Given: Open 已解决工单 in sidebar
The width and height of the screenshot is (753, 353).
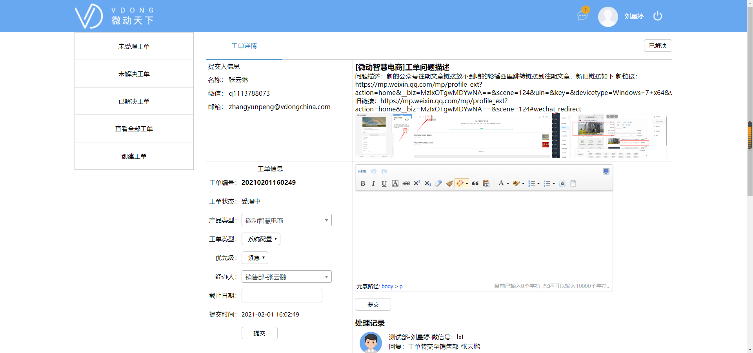Looking at the screenshot, I should coord(134,101).
